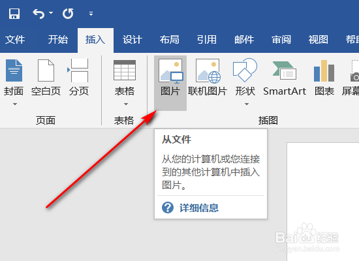Open the 详细信息 link in tooltip
Viewport: 359px width, 261px height.
[199, 208]
